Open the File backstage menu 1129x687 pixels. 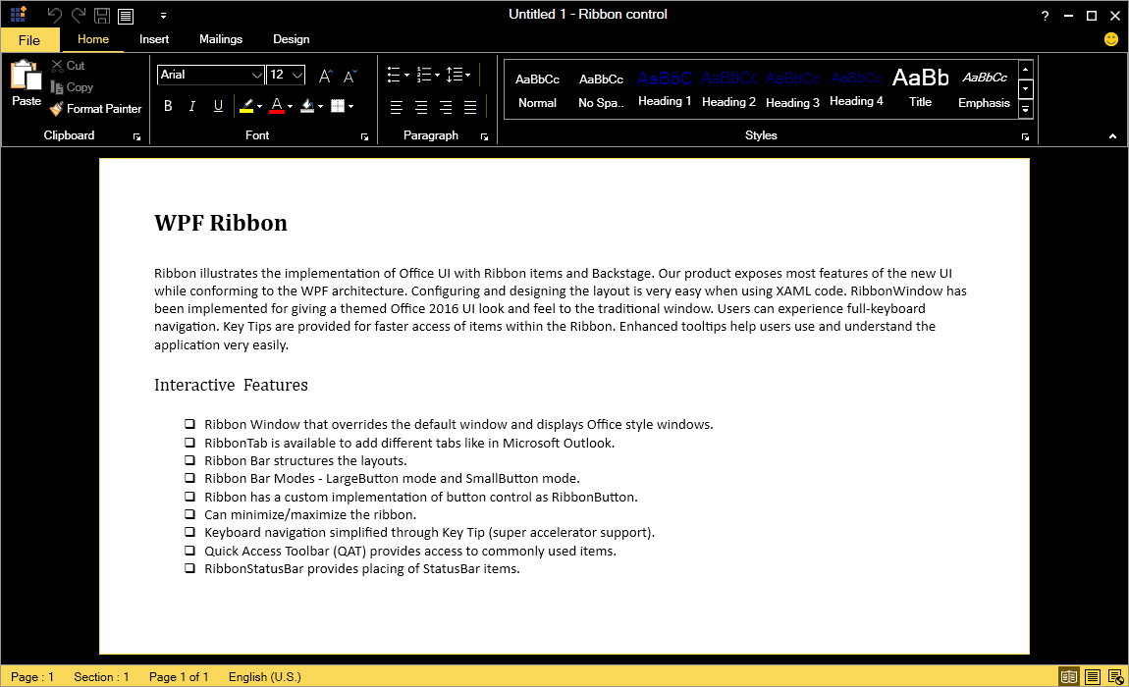[30, 39]
